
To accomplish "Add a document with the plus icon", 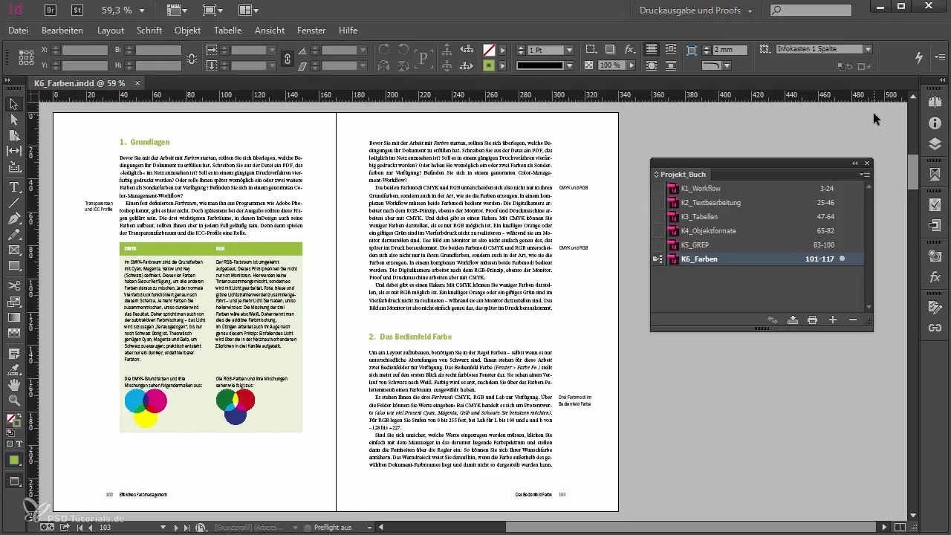I will pos(833,320).
